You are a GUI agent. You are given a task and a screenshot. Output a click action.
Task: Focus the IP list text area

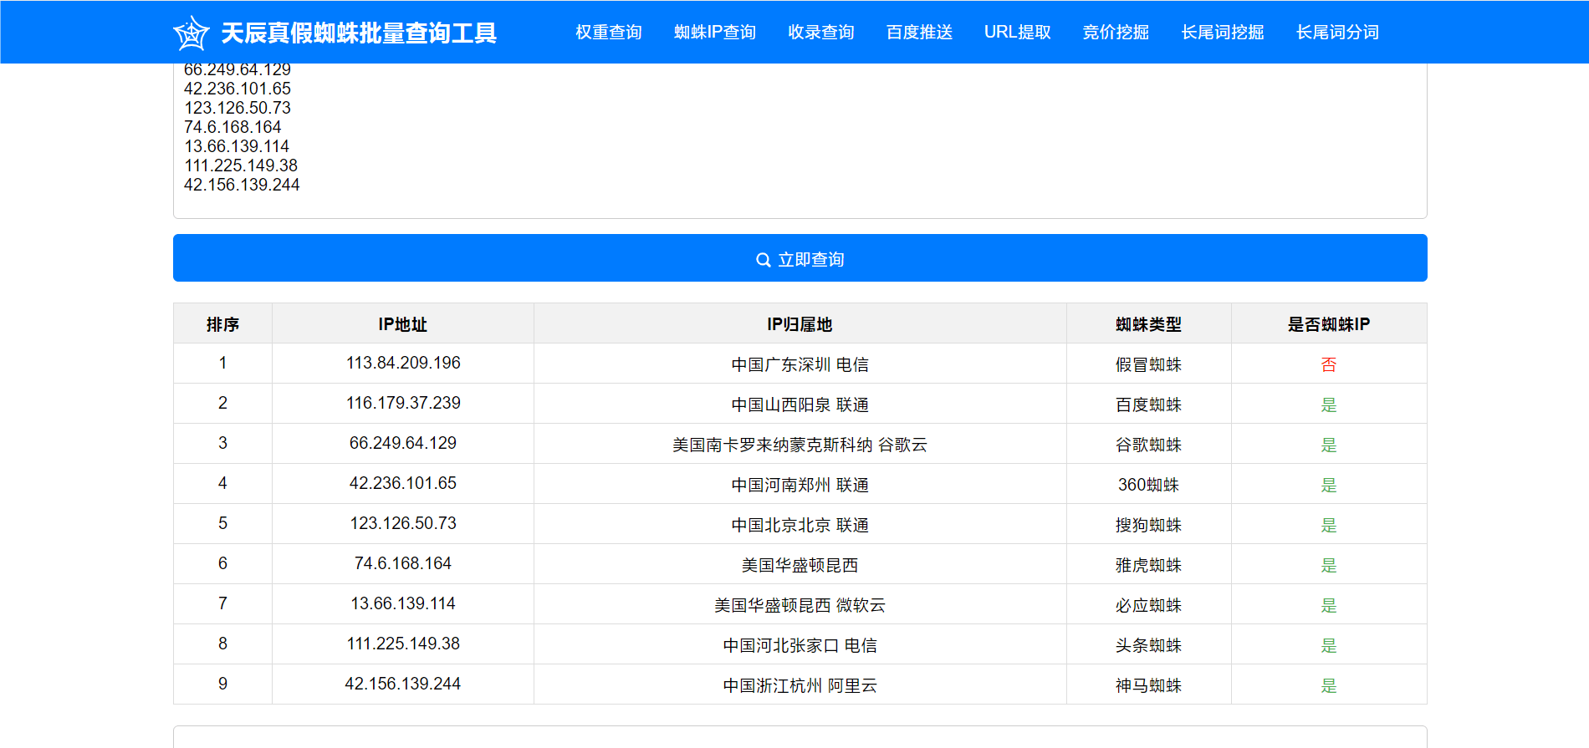click(x=800, y=140)
